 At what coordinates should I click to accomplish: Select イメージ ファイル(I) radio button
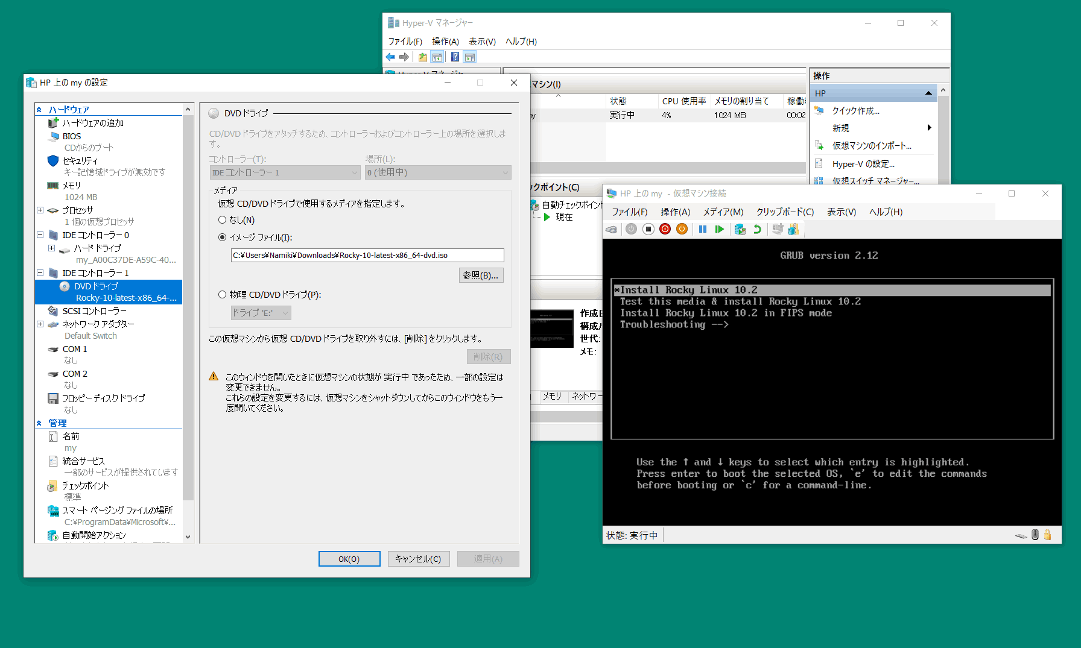click(x=223, y=237)
